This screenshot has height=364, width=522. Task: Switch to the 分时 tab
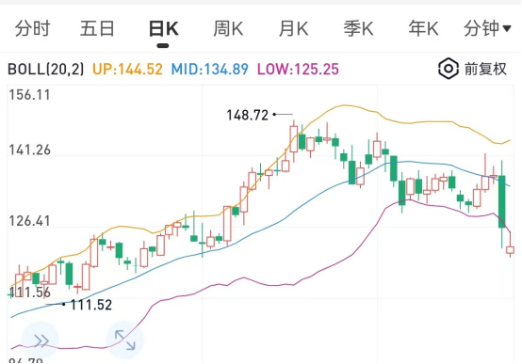click(32, 28)
